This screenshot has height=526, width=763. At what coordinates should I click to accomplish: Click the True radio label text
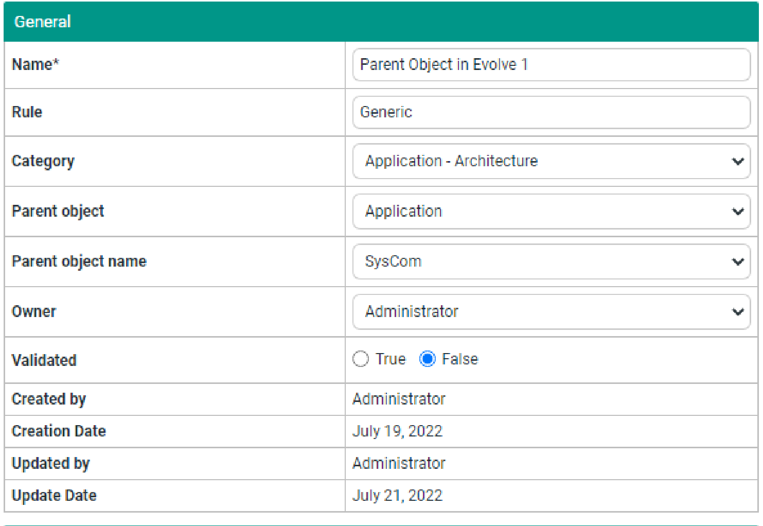click(x=391, y=359)
